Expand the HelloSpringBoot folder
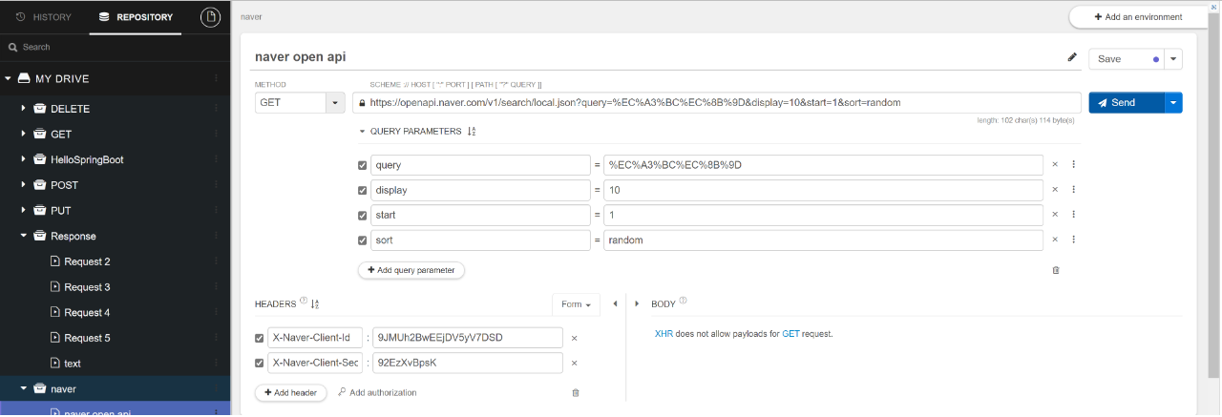This screenshot has height=417, width=1222. (24, 159)
